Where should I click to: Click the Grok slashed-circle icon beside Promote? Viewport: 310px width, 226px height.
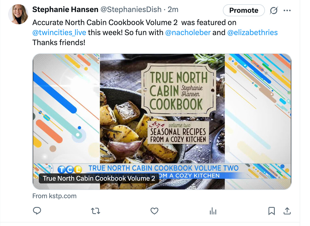274,11
